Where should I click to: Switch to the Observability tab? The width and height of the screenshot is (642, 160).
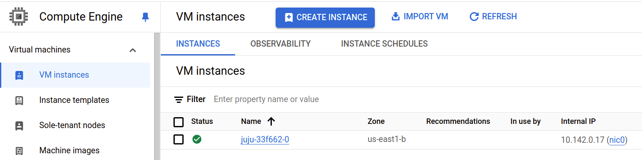pos(280,44)
